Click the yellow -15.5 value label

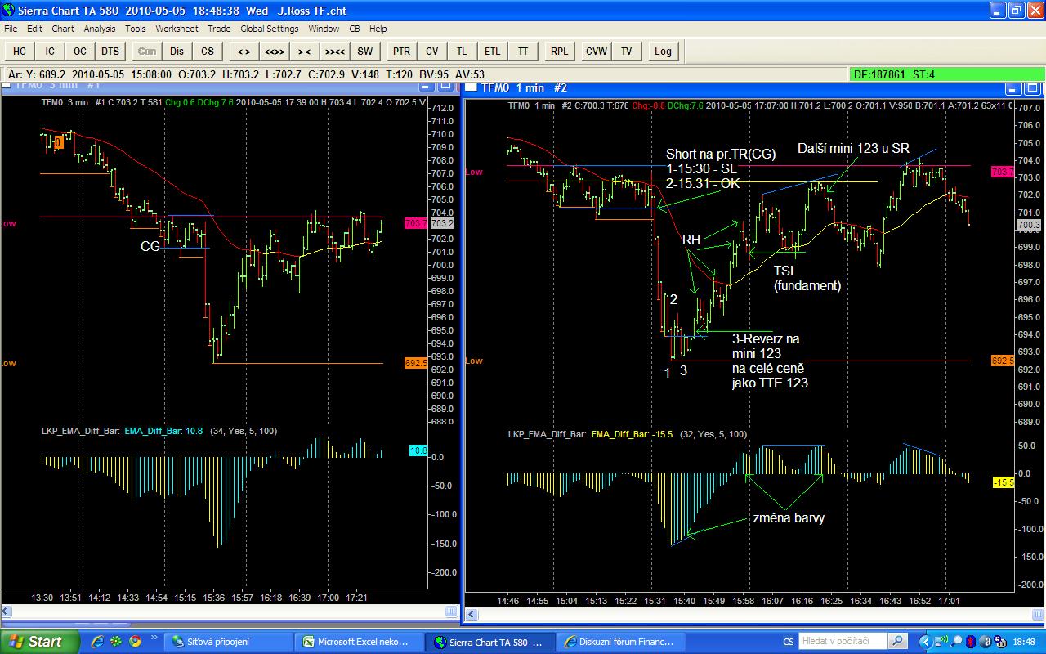pyautogui.click(x=1004, y=482)
